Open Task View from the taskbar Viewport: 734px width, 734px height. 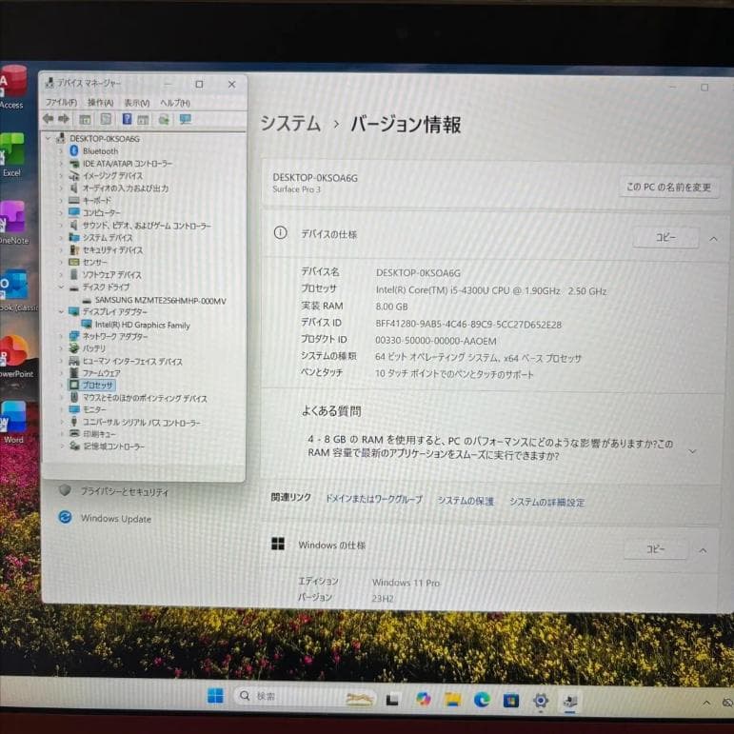tap(392, 700)
